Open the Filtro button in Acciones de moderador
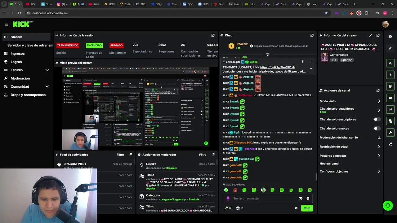Viewport: 397px width, 223px height. [203, 155]
